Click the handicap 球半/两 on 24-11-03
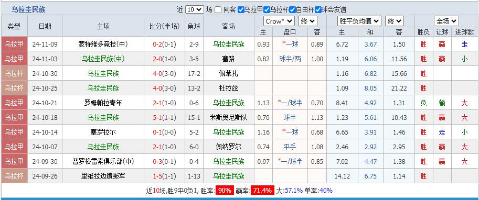The height and width of the screenshot is (200, 479). coord(290,59)
